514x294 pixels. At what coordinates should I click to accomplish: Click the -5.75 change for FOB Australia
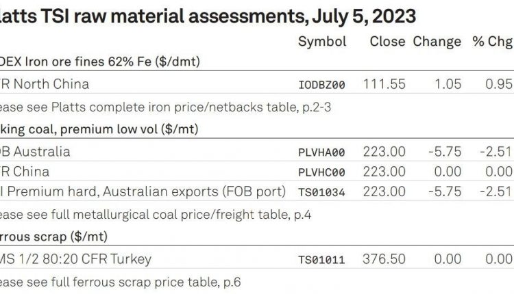click(445, 152)
